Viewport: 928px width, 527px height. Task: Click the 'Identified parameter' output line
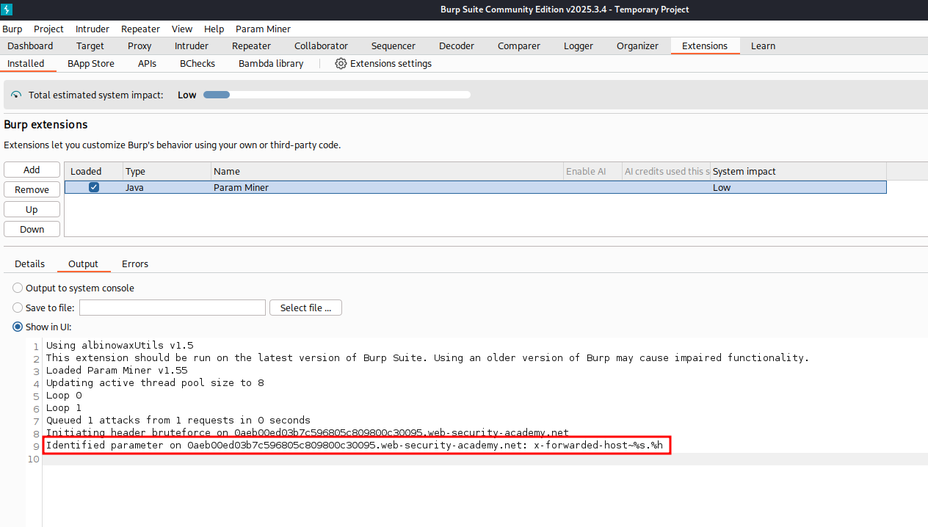coord(355,446)
